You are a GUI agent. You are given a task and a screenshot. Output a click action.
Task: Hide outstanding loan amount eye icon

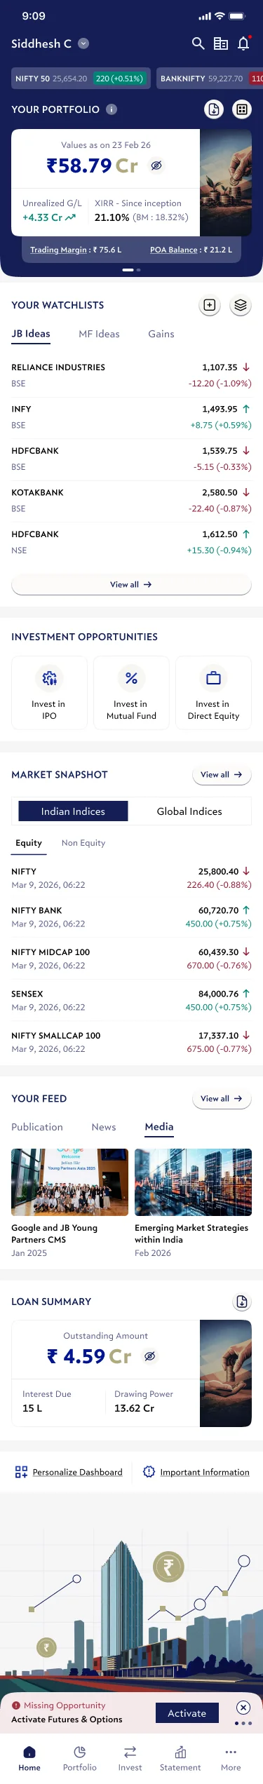[149, 1356]
